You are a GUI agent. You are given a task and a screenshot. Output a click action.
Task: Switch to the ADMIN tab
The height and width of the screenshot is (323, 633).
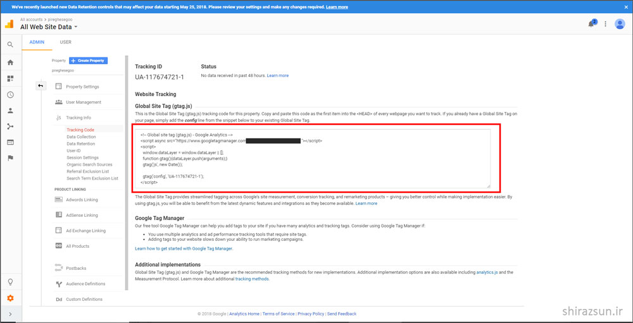[37, 42]
